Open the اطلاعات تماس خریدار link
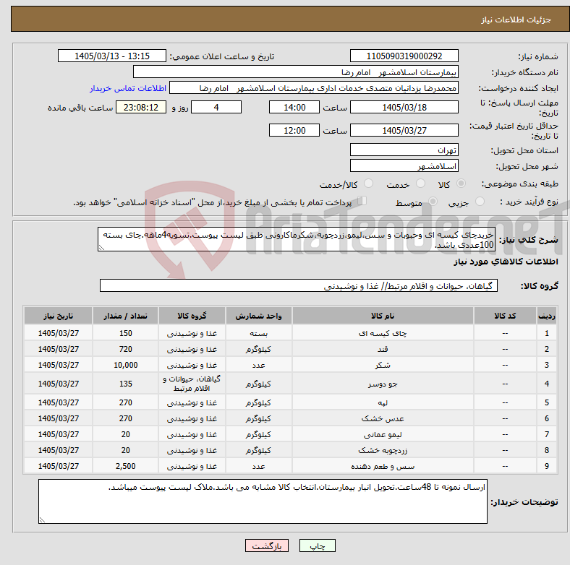Screen dimensions: 570x565 point(128,88)
